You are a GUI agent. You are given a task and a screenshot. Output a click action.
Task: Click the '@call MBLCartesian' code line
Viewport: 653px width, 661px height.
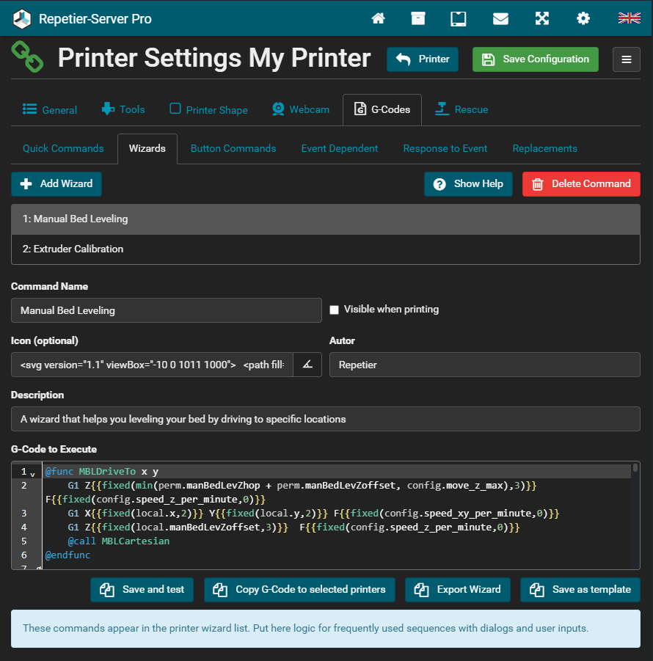coord(119,541)
